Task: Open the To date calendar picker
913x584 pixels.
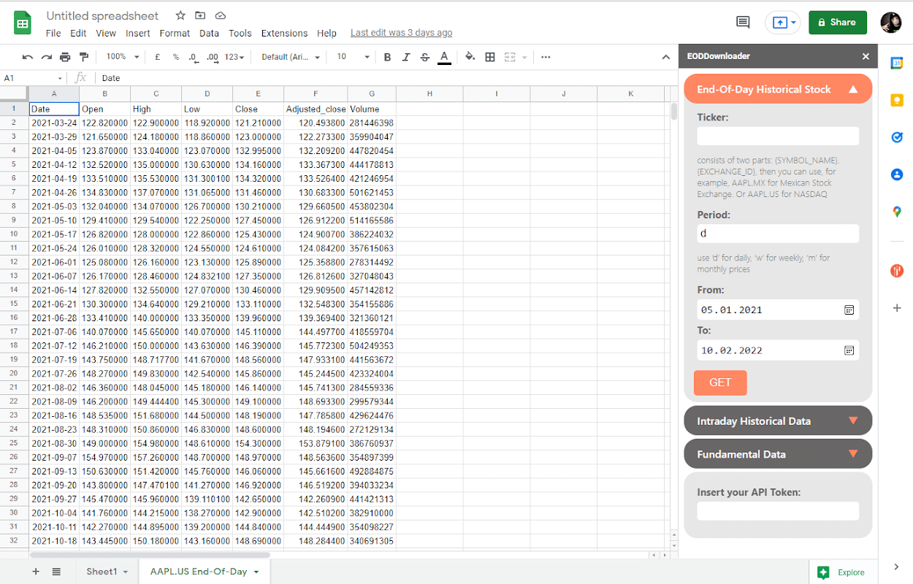Action: [x=849, y=350]
